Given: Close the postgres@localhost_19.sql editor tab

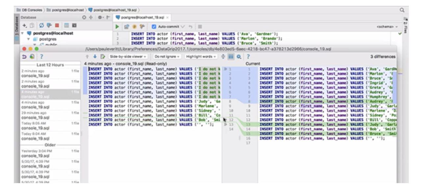Looking at the screenshot, I should [168, 17].
